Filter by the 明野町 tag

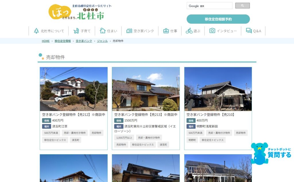point(192,140)
